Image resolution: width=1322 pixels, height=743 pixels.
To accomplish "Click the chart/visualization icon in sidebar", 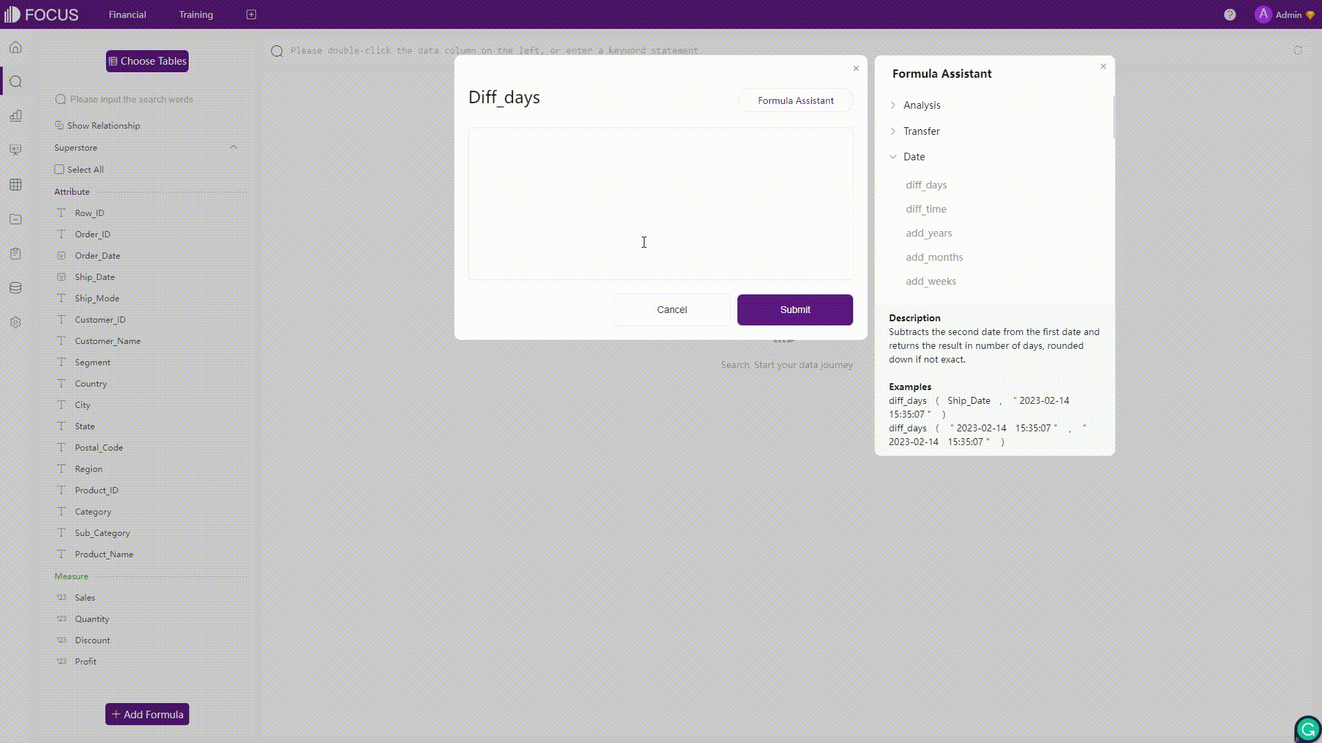I will click(15, 116).
